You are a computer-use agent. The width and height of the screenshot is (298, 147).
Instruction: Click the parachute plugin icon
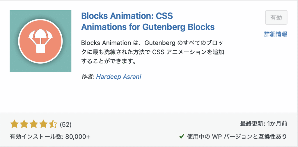(40, 41)
